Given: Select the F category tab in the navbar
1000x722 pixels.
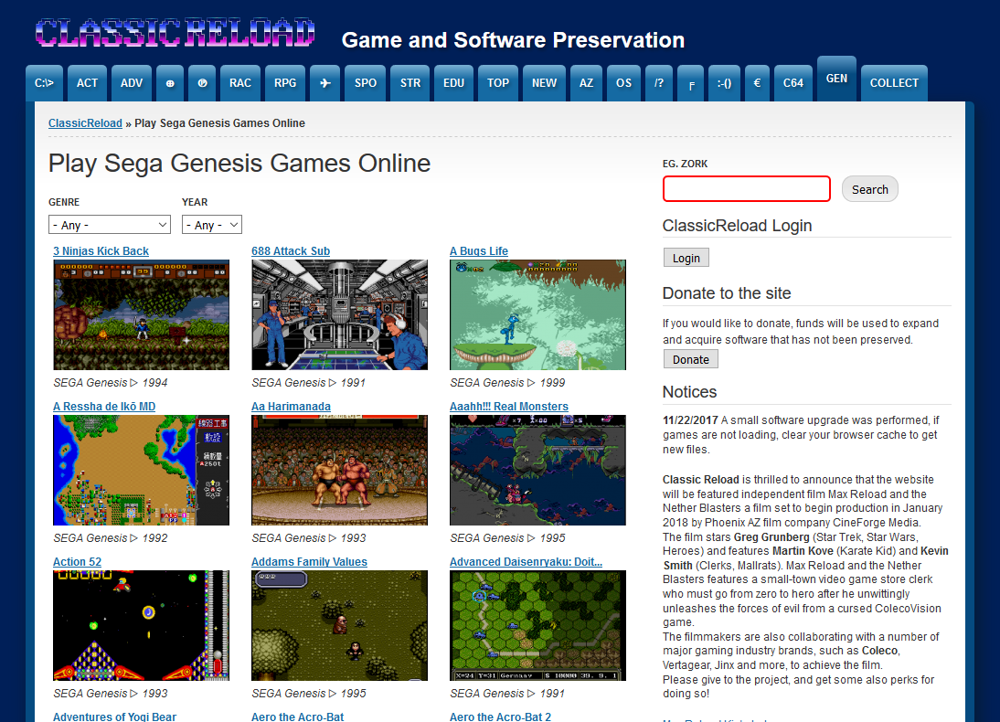Looking at the screenshot, I should [690, 85].
